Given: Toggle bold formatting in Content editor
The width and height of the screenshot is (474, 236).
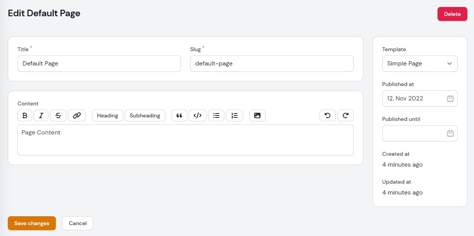Looking at the screenshot, I should coord(25,115).
